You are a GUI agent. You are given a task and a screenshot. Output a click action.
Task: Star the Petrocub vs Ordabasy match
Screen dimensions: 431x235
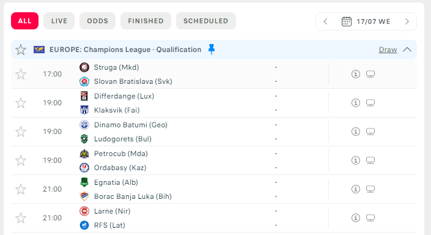point(21,161)
